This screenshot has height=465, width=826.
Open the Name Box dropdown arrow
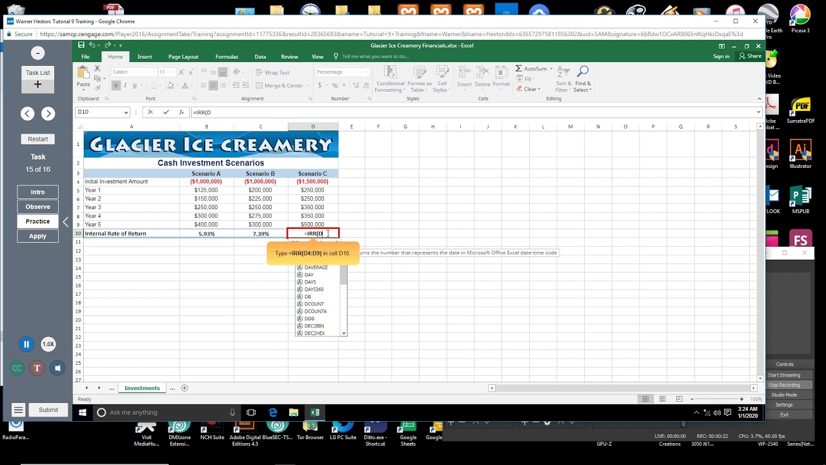coord(125,112)
